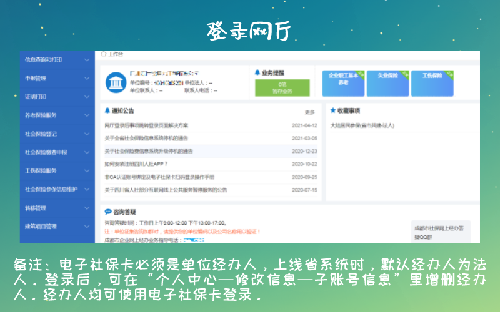
Task: Click the blurred company name title
Action: click(x=164, y=74)
